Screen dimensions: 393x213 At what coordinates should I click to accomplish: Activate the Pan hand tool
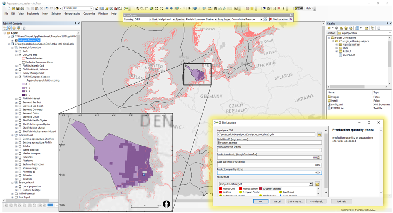click(147, 8)
